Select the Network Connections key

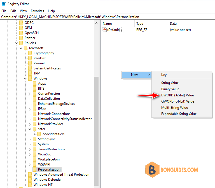pyautogui.click(x=54, y=114)
